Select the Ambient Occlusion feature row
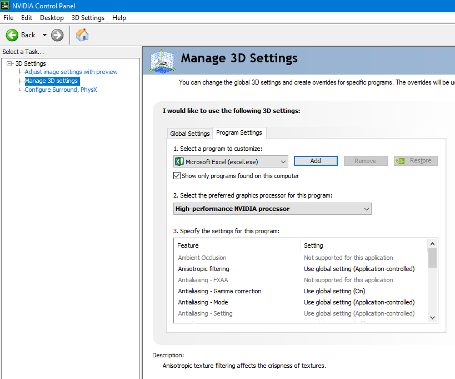The height and width of the screenshot is (379, 455). (x=301, y=258)
